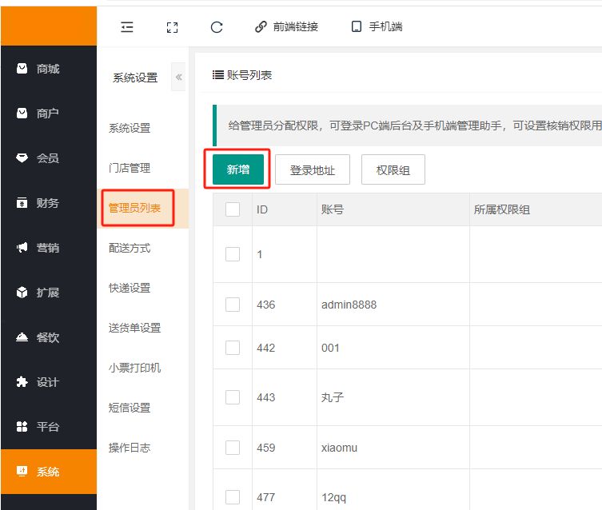Screen dimensions: 602x510
Task: Collapse the 系统设置 submenu panel
Action: [x=179, y=78]
